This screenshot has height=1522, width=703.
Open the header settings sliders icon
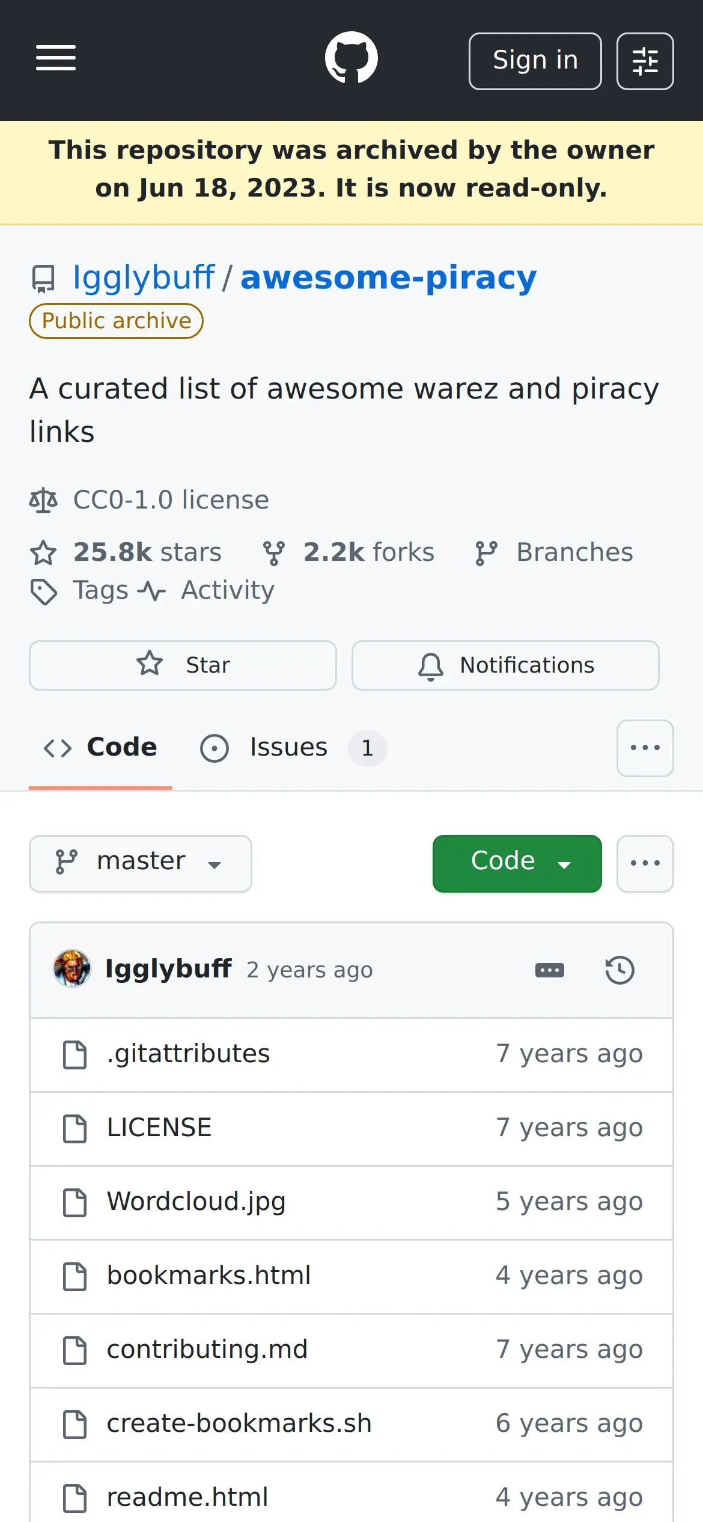[x=645, y=61]
